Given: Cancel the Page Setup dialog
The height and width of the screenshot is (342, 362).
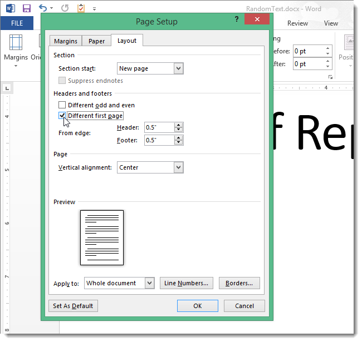Looking at the screenshot, I should click(x=244, y=306).
